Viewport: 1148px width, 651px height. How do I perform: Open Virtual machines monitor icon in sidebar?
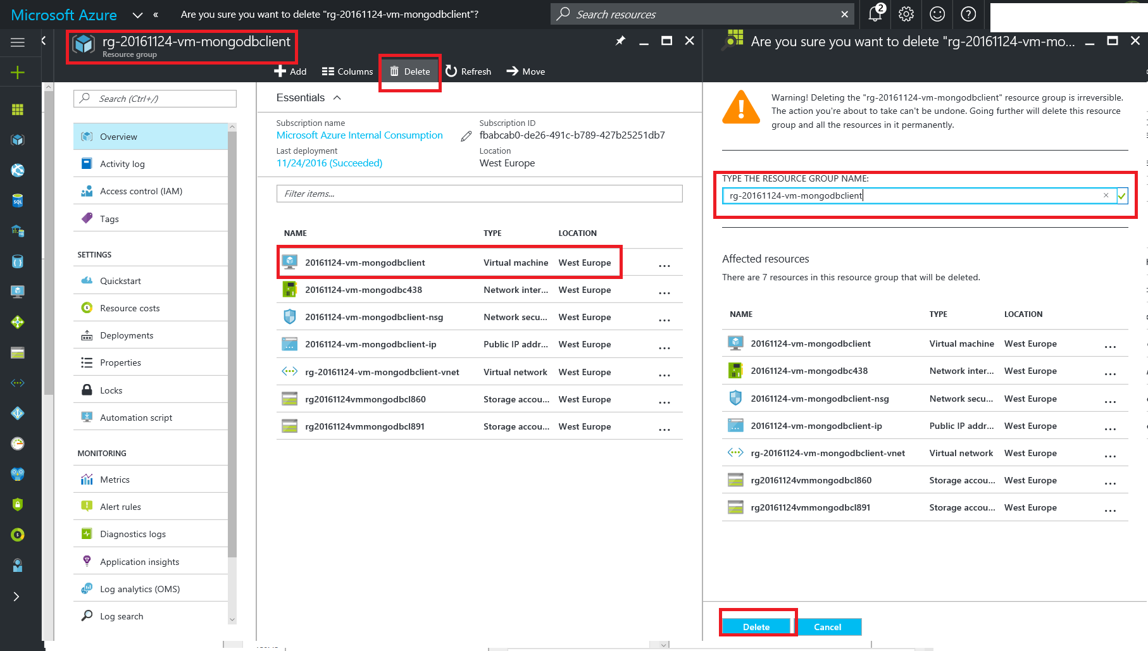[x=18, y=292]
